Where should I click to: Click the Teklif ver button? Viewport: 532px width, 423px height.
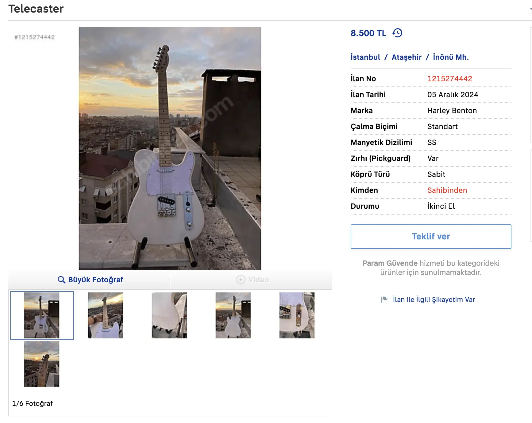click(x=431, y=236)
